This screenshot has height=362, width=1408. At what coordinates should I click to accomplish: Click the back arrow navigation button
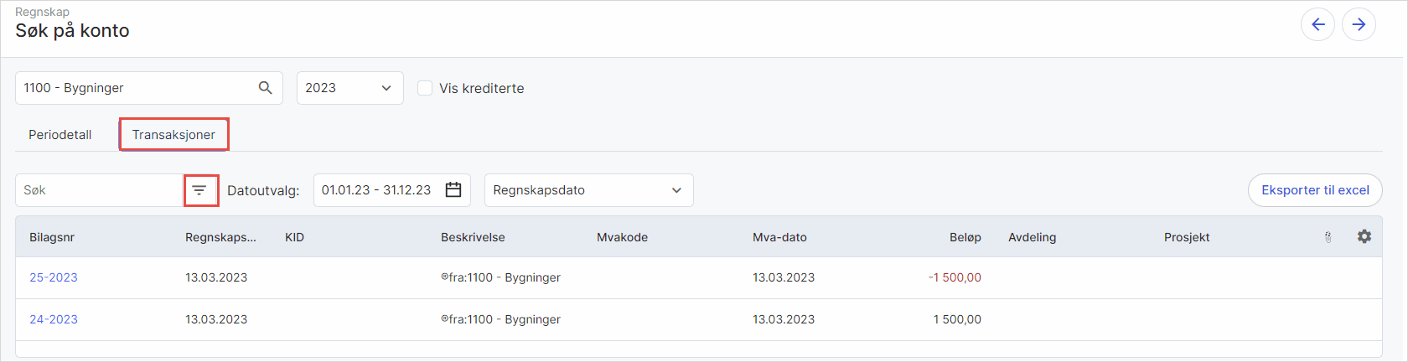(1317, 24)
